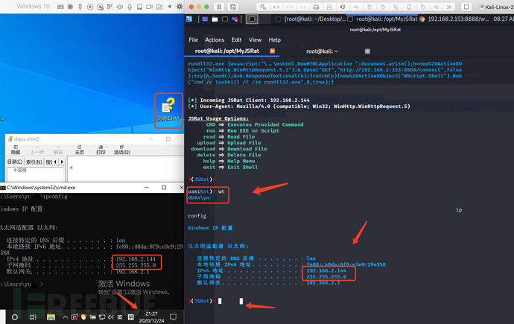The image size is (514, 324).
Task: Click the 'Windows IP 配置' line in Kali terminal
Action: (x=210, y=228)
